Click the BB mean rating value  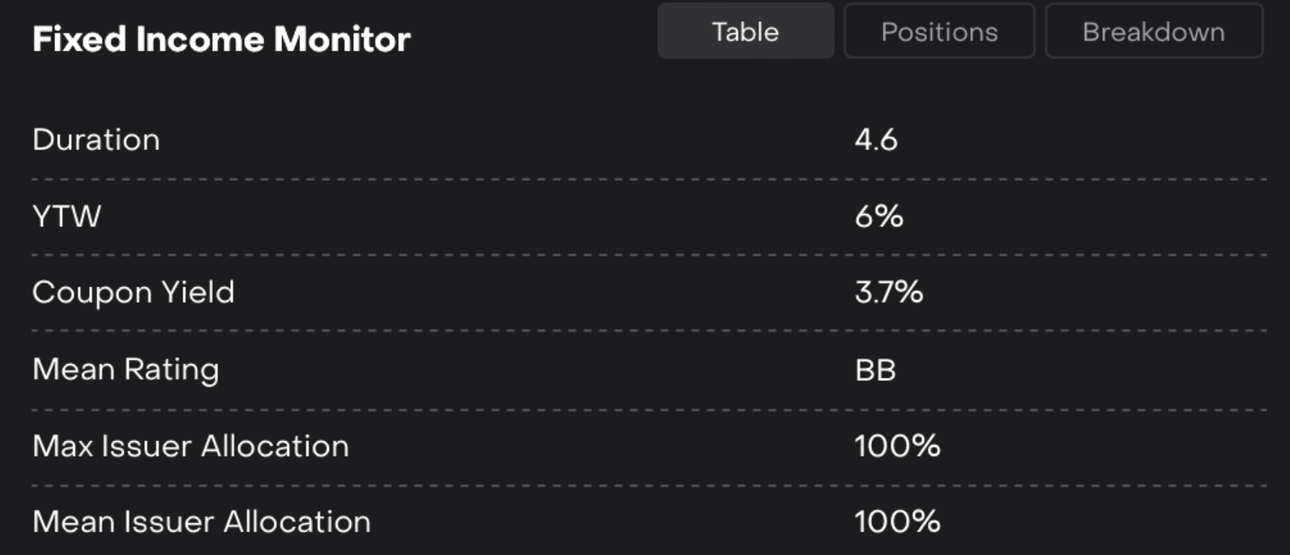point(875,370)
